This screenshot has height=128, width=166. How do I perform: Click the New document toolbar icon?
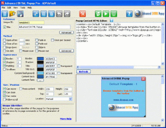[x=5, y=14]
